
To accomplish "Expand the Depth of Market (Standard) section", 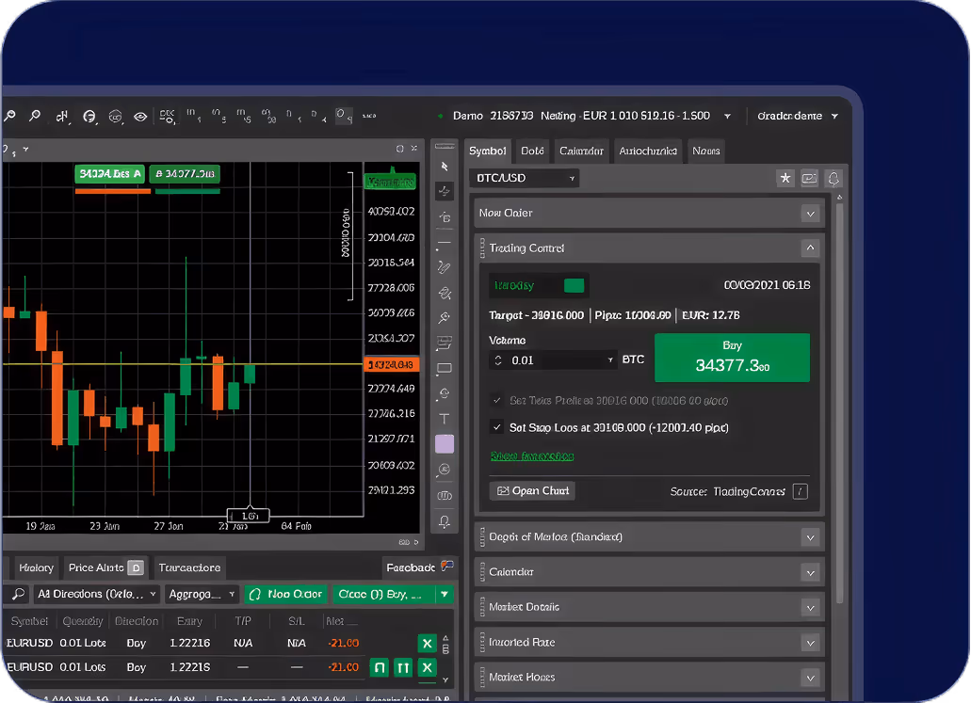I will pyautogui.click(x=809, y=536).
